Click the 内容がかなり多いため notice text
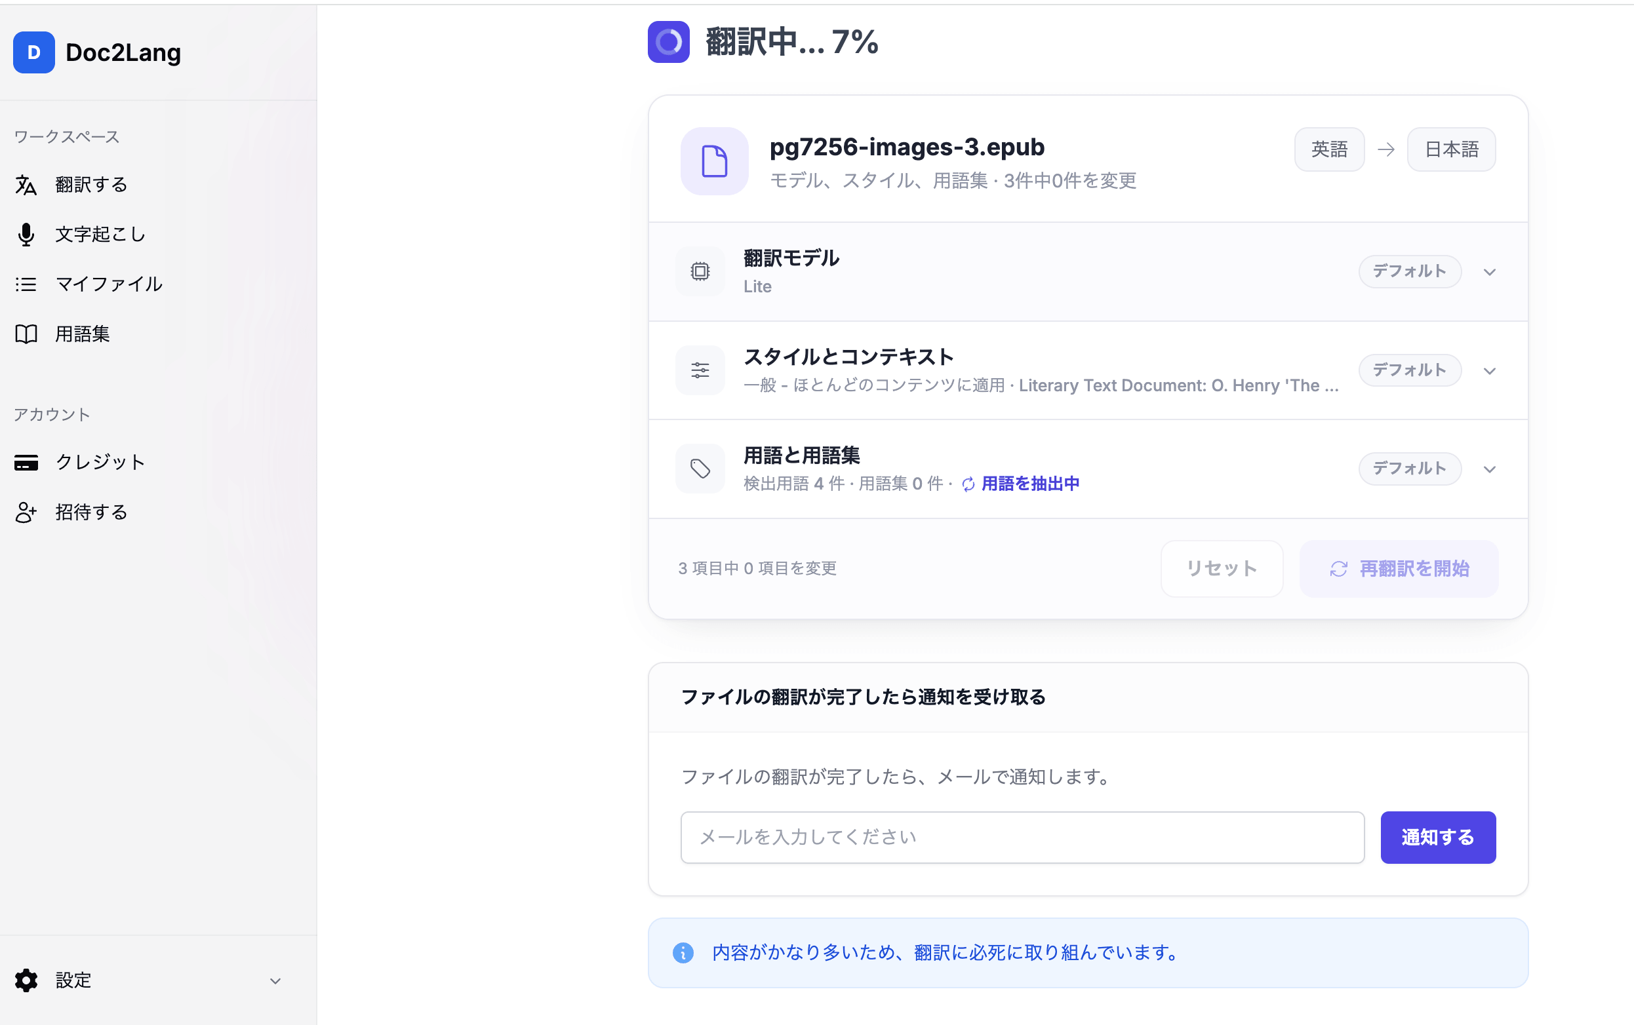This screenshot has width=1634, height=1025. click(946, 952)
